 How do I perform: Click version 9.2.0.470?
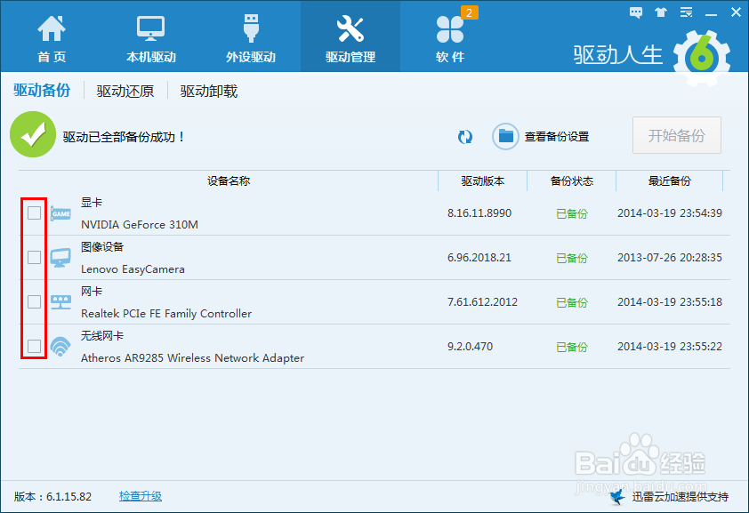coord(470,347)
